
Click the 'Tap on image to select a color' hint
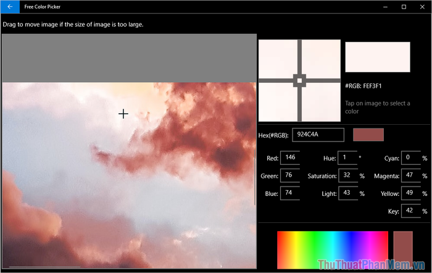coord(378,107)
